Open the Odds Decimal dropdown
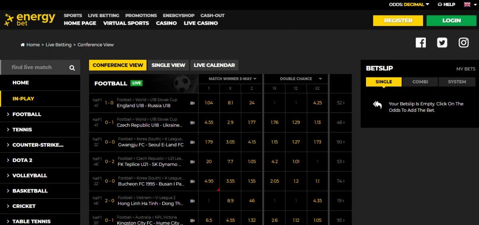479x225 pixels. pyautogui.click(x=409, y=4)
